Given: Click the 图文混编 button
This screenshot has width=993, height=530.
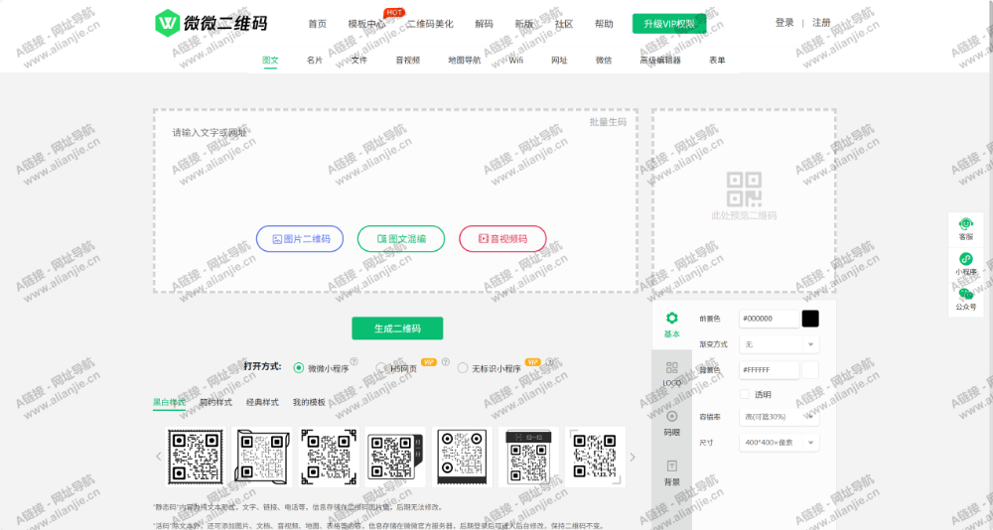Looking at the screenshot, I should pos(401,239).
